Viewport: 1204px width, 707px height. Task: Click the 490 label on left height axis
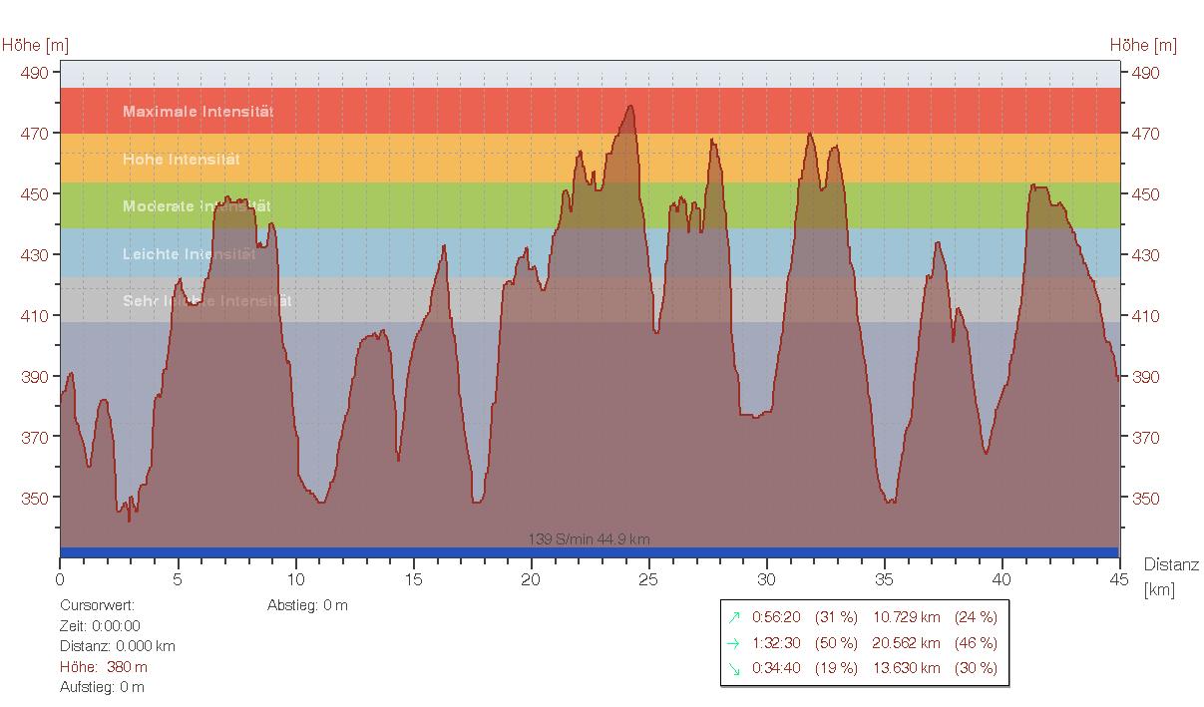[x=35, y=73]
